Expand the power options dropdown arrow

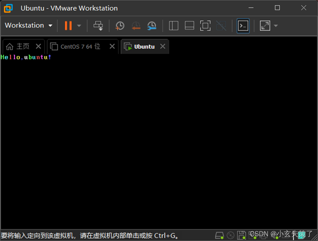pos(79,26)
